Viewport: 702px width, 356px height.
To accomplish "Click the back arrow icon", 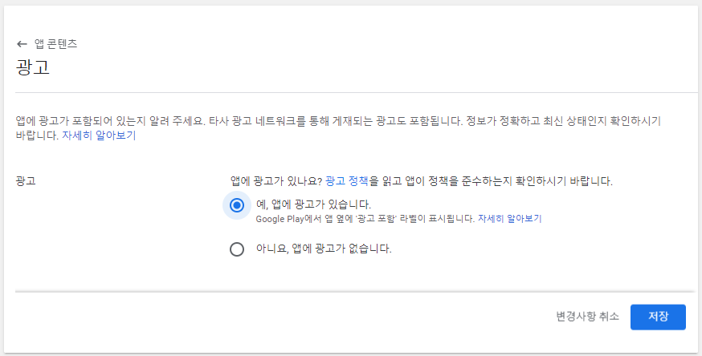I will click(22, 44).
